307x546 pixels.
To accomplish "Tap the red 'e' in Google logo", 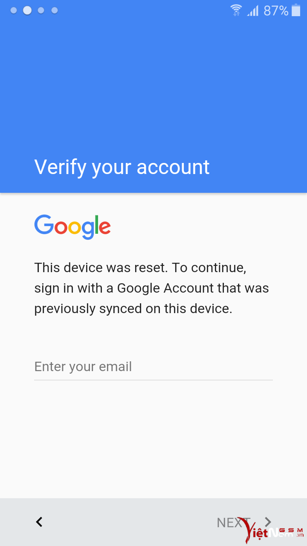I will click(105, 228).
